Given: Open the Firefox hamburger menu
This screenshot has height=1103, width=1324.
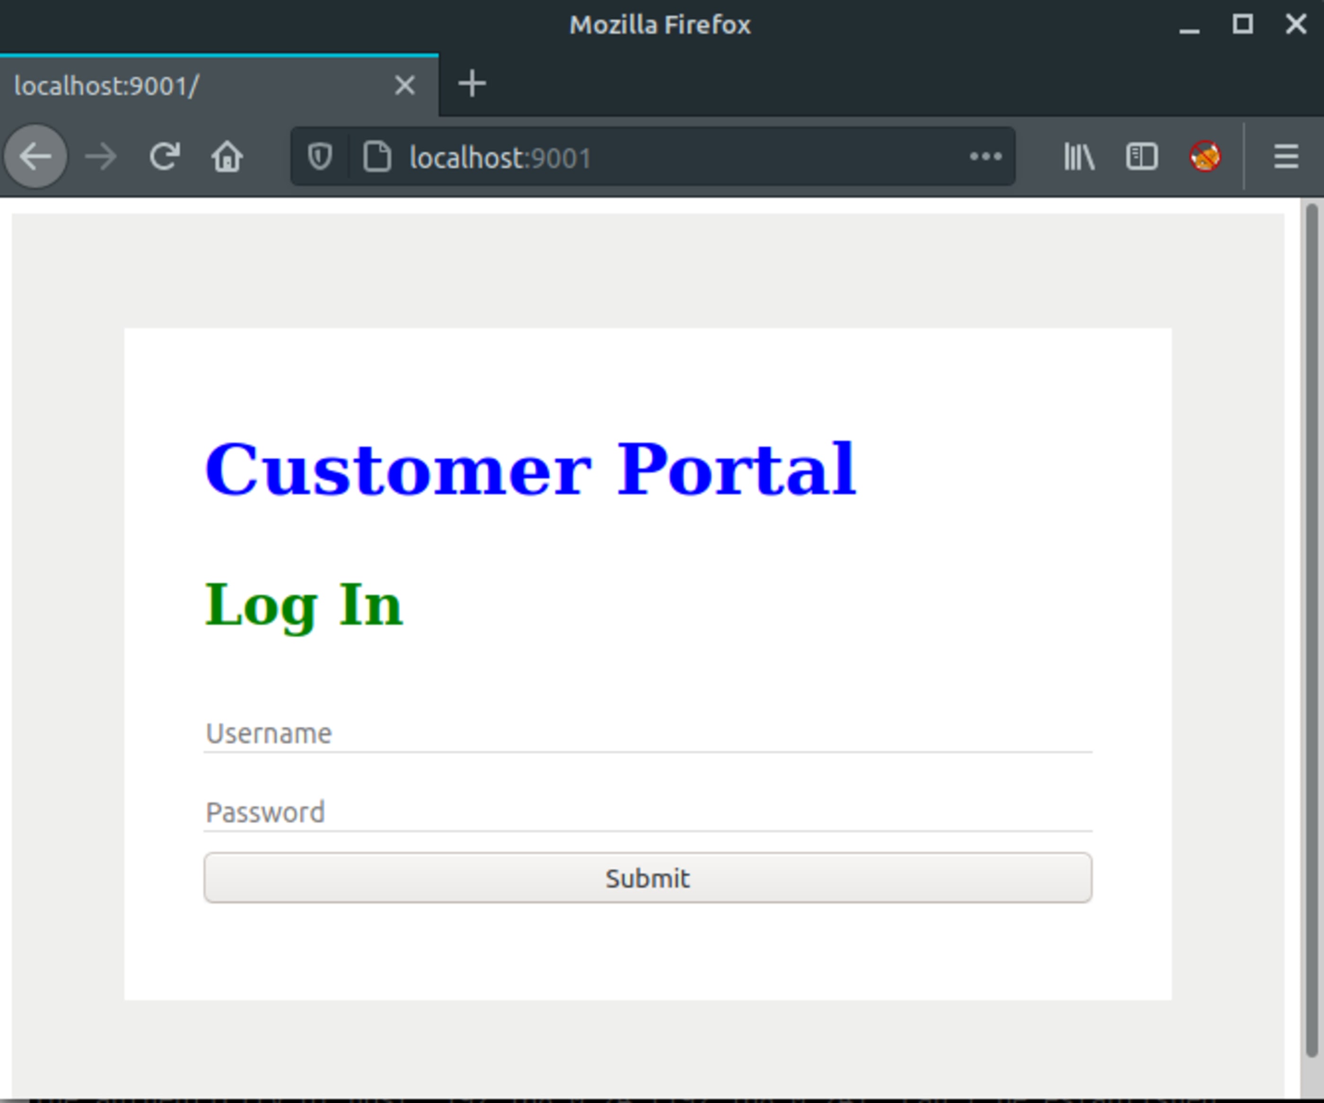Looking at the screenshot, I should click(1286, 157).
